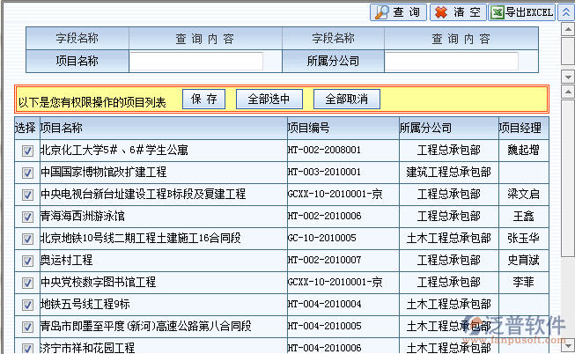The height and width of the screenshot is (354, 575).
Task: Export the list with 导出EXCEL
Action: (x=521, y=12)
